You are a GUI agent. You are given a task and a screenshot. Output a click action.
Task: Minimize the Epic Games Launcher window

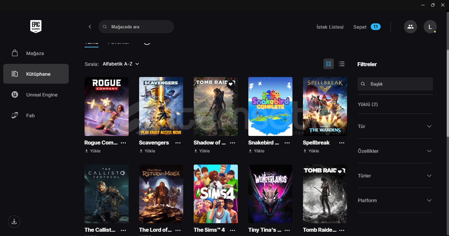[x=423, y=5]
